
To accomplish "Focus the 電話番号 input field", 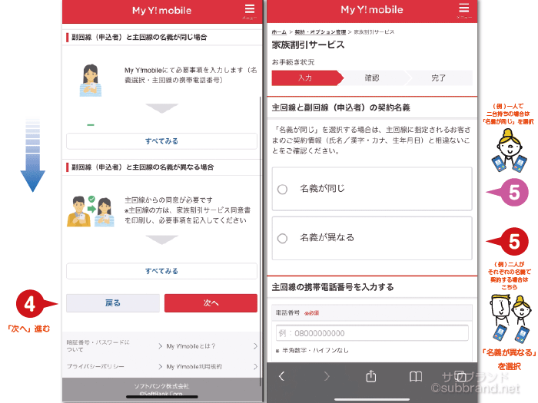I will 372,332.
